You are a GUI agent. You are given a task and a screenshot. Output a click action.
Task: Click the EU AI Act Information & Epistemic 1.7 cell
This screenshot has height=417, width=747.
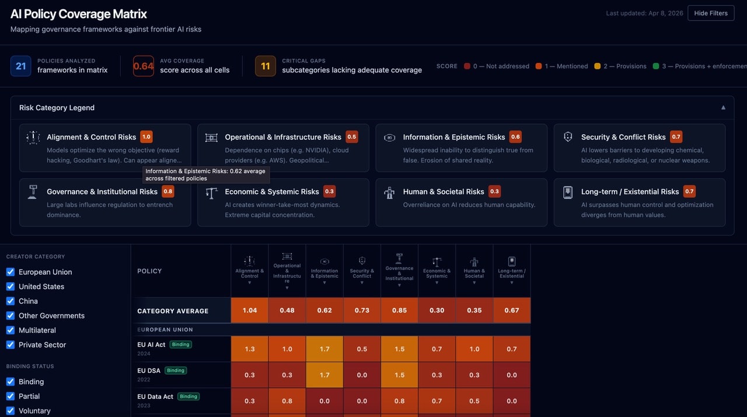point(324,349)
